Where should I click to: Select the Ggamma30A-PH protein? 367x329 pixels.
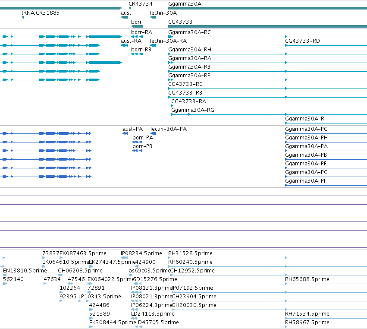tap(306, 138)
